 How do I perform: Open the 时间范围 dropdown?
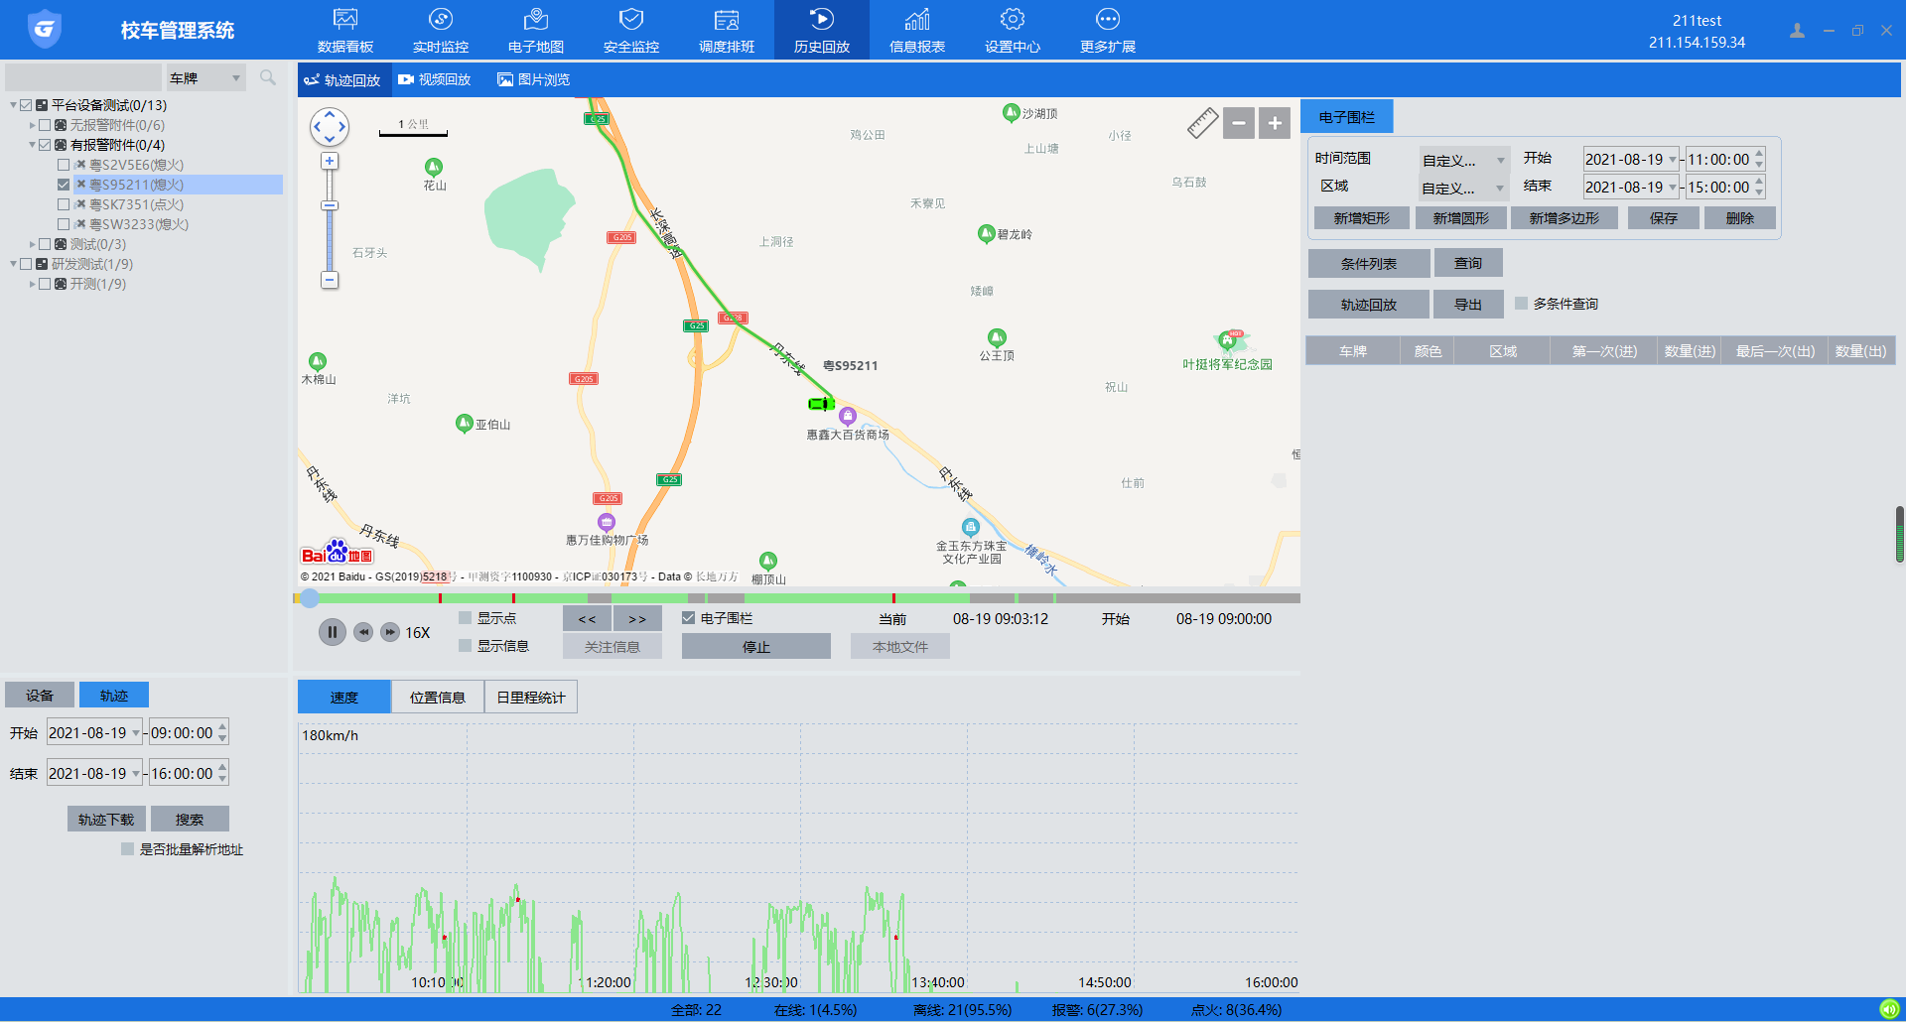pyautogui.click(x=1464, y=159)
